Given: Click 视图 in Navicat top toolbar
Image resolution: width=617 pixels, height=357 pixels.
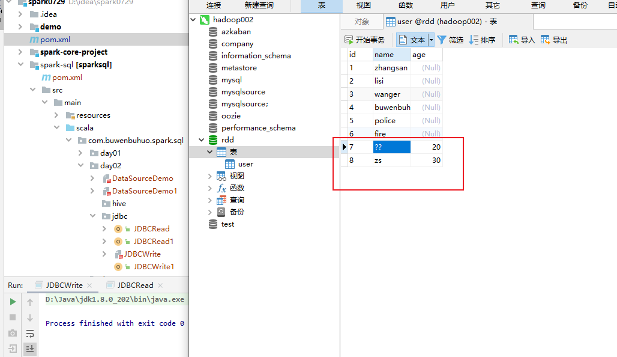Looking at the screenshot, I should (x=363, y=5).
